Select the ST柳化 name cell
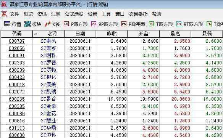 tap(48, 77)
